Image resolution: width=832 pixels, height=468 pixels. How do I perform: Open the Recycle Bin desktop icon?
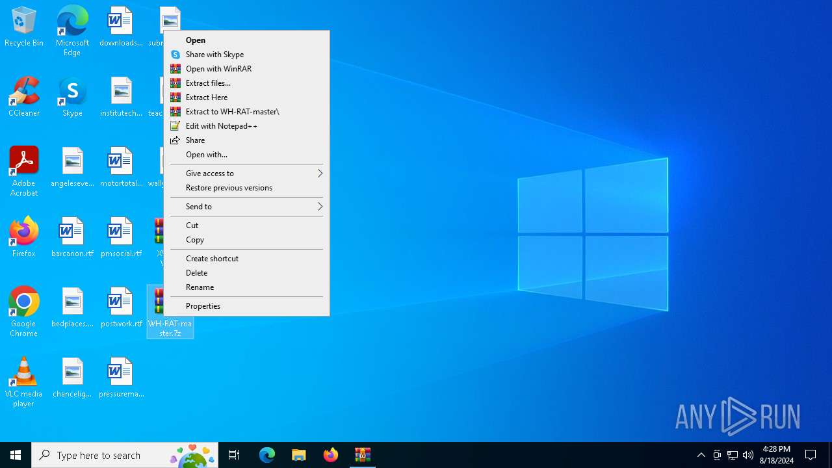(x=24, y=27)
